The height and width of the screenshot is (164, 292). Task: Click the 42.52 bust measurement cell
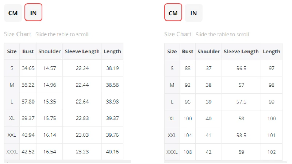[x=28, y=152]
